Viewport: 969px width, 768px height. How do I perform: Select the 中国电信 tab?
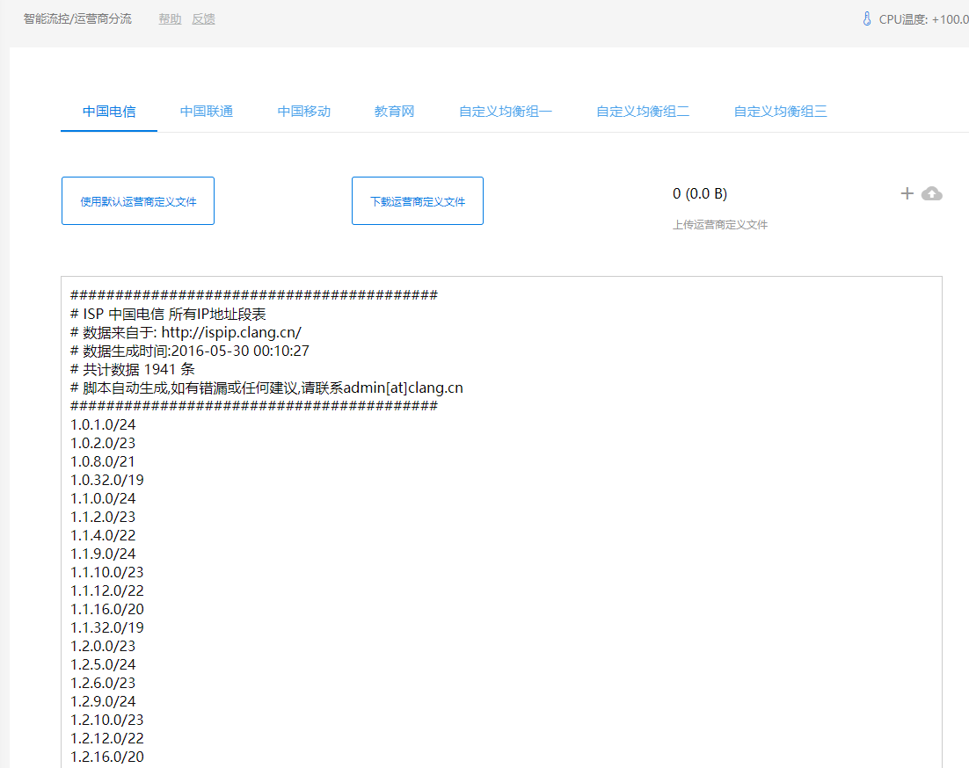click(x=109, y=112)
